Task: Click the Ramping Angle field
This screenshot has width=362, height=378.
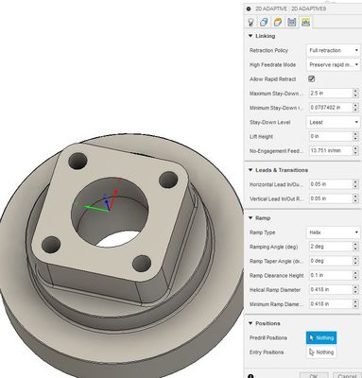Action: click(x=330, y=247)
